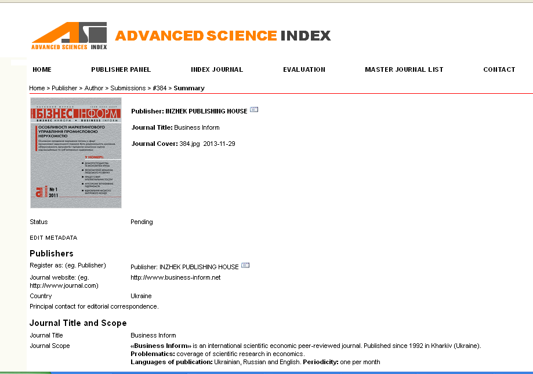Image resolution: width=533 pixels, height=374 pixels.
Task: Click Publisher breadcrumb link
Action: [x=64, y=88]
